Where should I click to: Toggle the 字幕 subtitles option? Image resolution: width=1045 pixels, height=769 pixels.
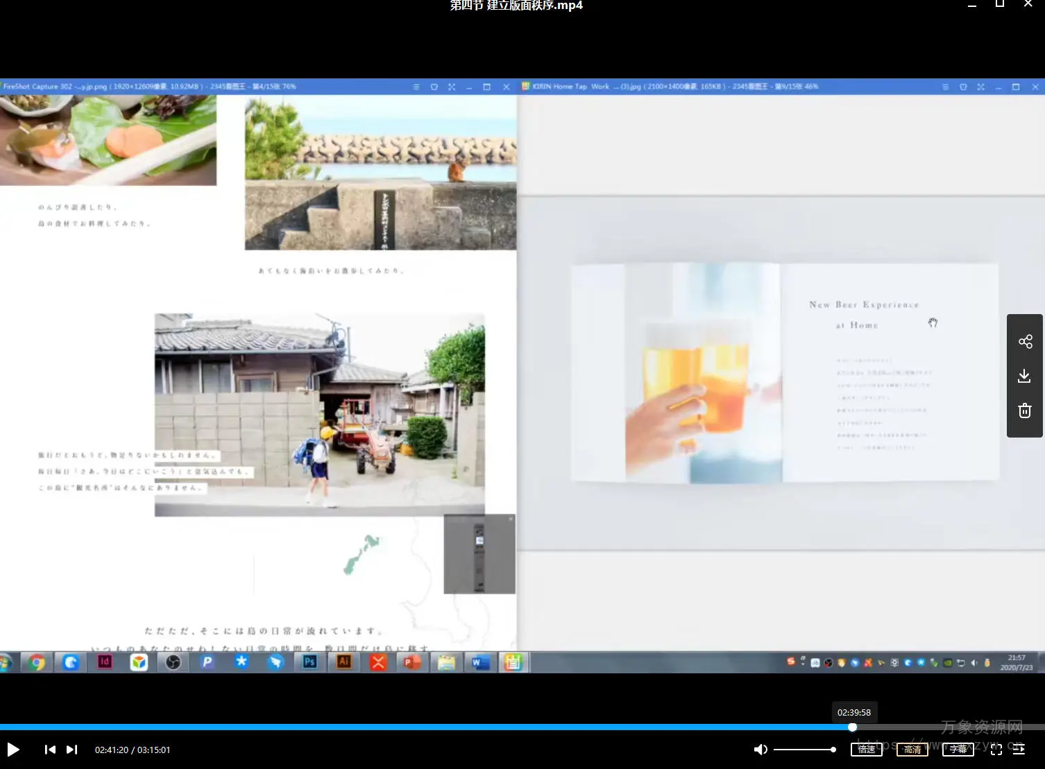click(958, 750)
